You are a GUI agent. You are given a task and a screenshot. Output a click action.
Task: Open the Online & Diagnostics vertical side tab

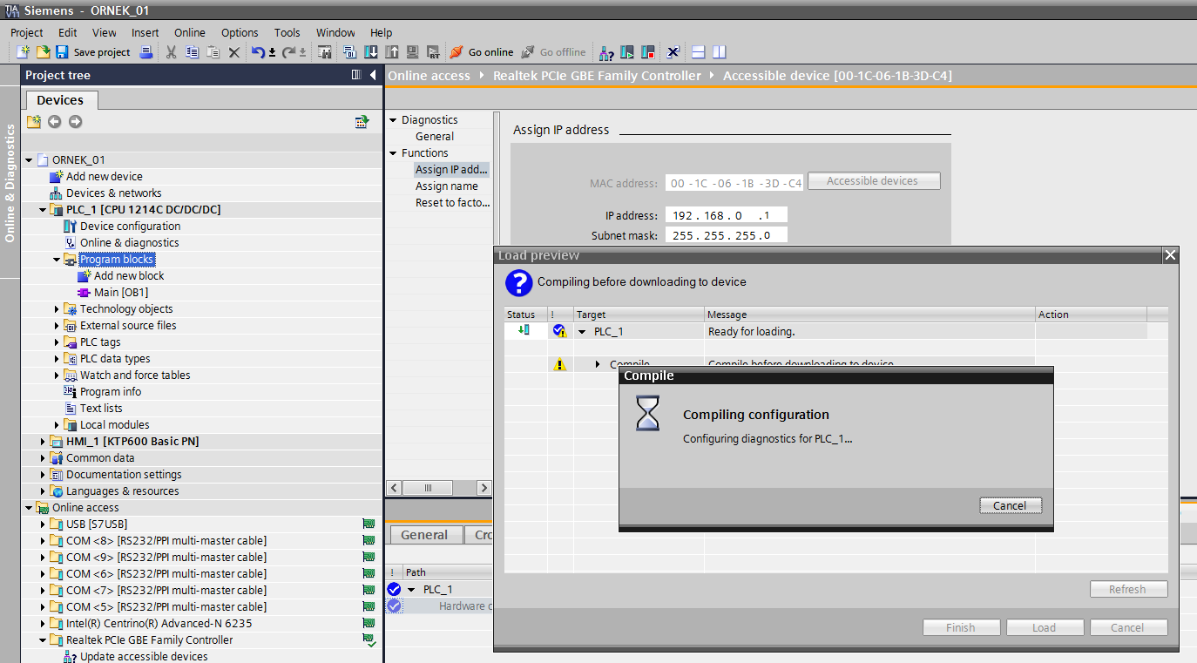(x=10, y=183)
